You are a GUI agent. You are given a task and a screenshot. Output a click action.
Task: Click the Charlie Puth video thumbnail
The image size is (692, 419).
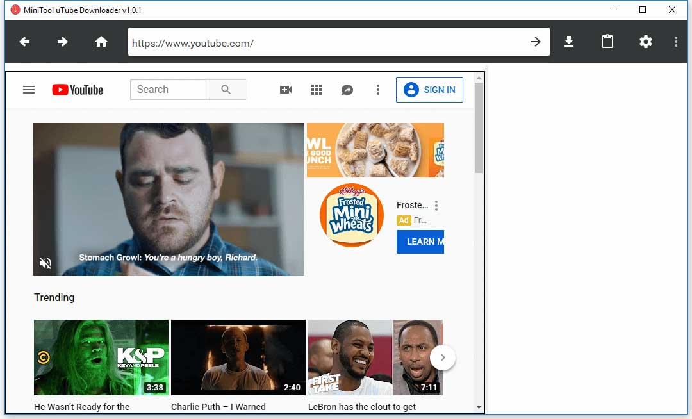point(238,357)
